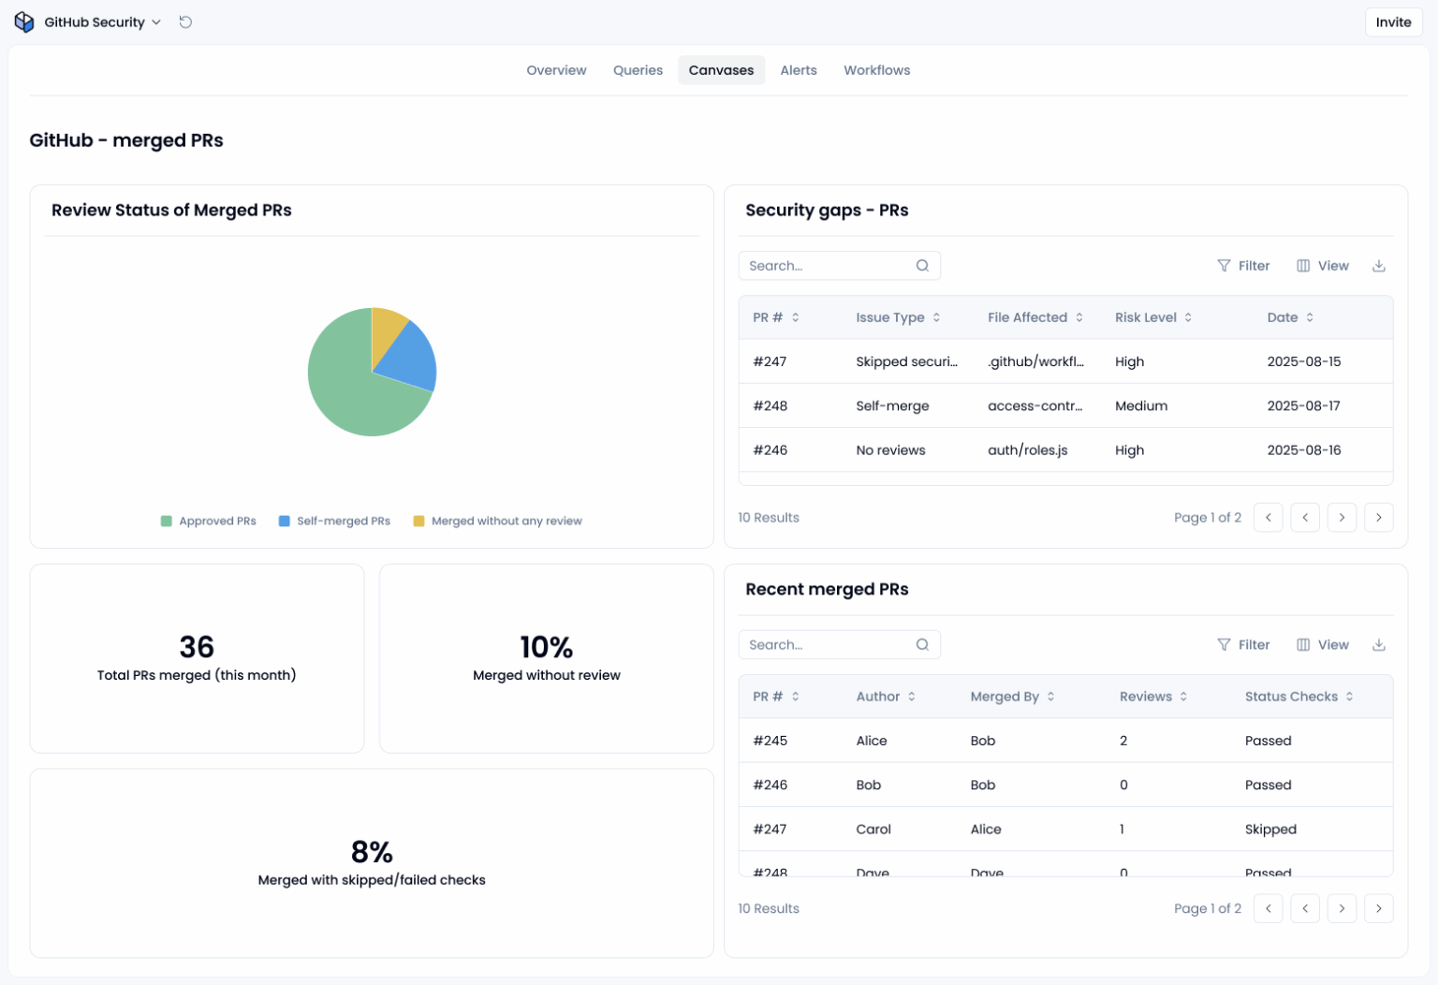Click the refresh icon beside GitHub Security
The height and width of the screenshot is (985, 1438).
click(x=184, y=22)
